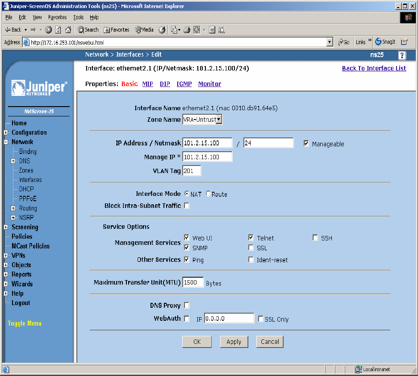418x376 pixels.
Task: Enable the Ident-reset checkbox
Action: click(251, 260)
